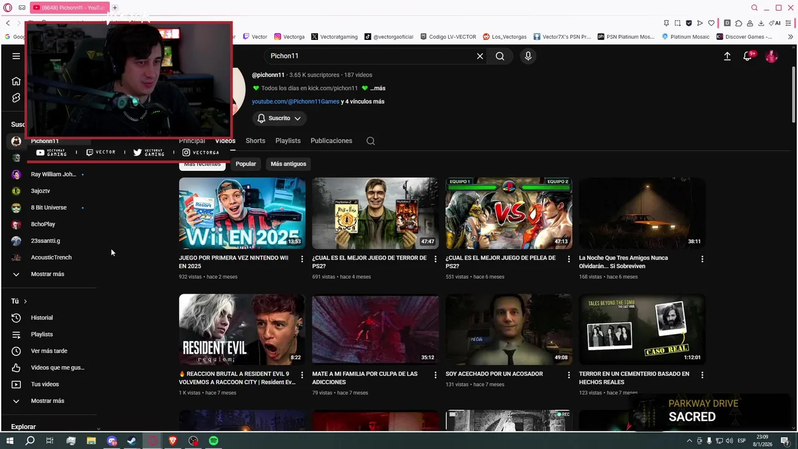The height and width of the screenshot is (449, 798).
Task: Open the youtube.com/@Pichonn11Games link
Action: pos(296,102)
